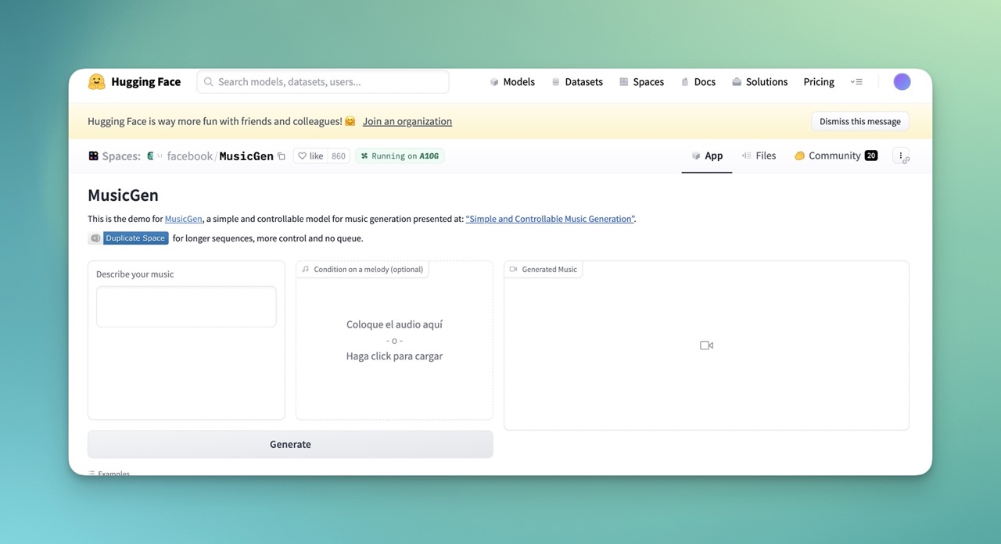The height and width of the screenshot is (544, 1001).
Task: Click the copy space name icon
Action: click(x=282, y=156)
